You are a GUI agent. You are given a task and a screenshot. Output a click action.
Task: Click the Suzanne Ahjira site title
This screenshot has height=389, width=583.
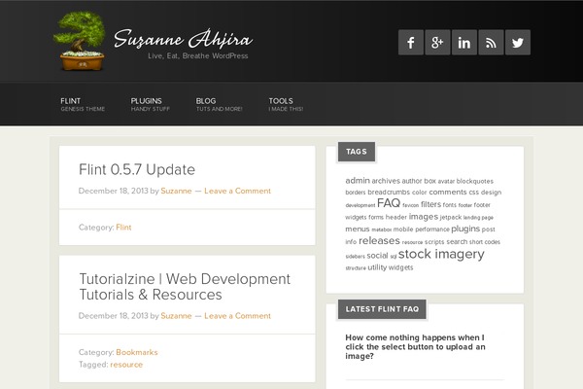click(x=183, y=40)
